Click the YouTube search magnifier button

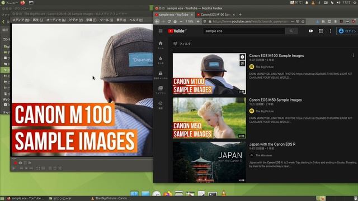click(x=291, y=31)
